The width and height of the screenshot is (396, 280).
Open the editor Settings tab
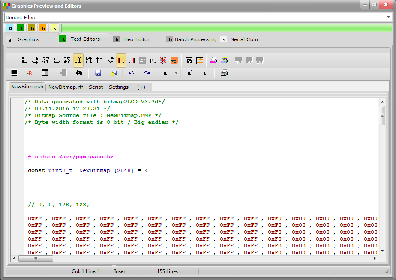tap(119, 87)
